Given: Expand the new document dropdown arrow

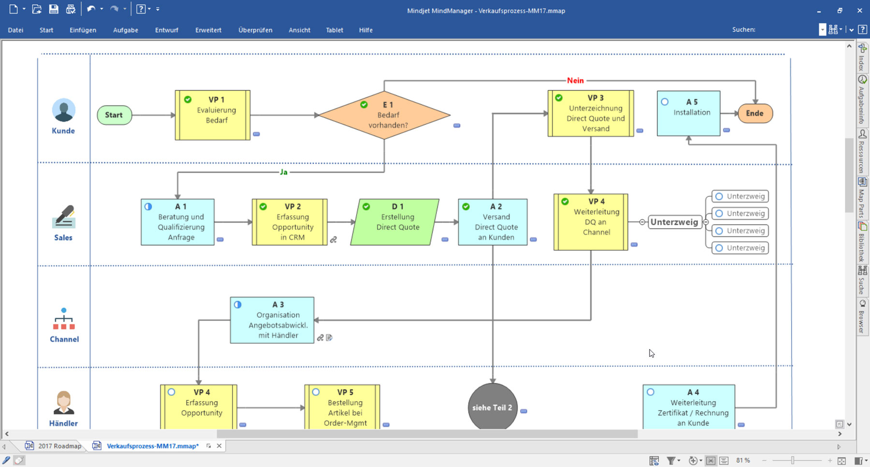Looking at the screenshot, I should pyautogui.click(x=24, y=9).
